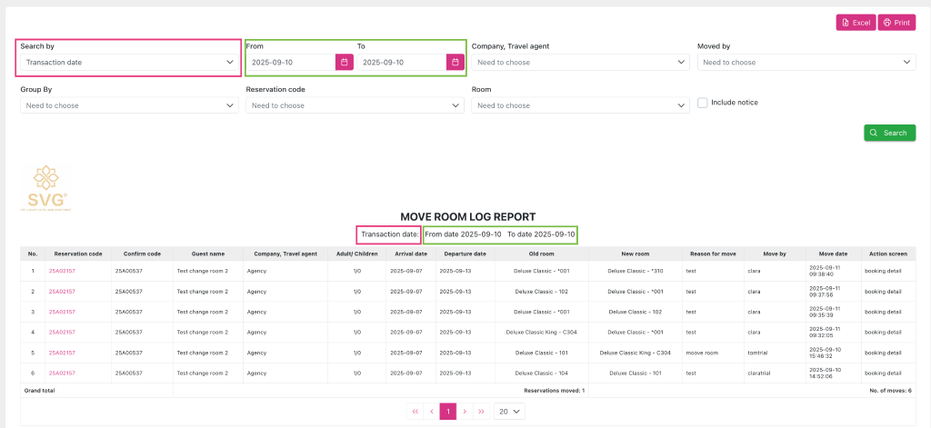
Task: Go to the previous page arrow
Action: (432, 412)
